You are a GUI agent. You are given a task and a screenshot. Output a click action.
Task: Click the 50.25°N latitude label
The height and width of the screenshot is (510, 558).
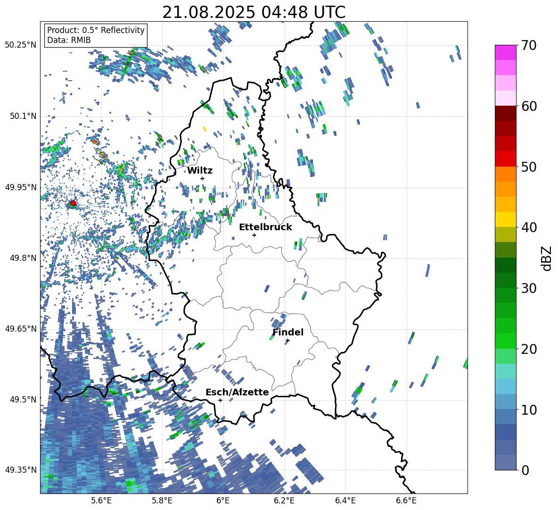pyautogui.click(x=21, y=45)
